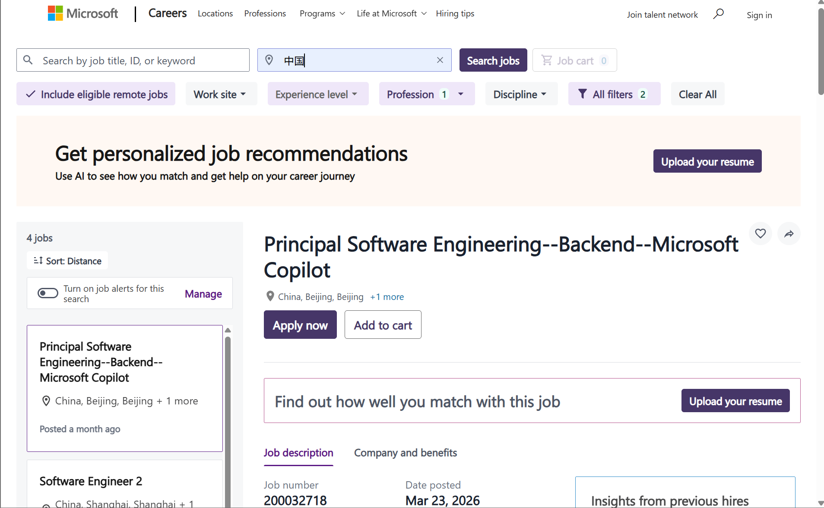824x508 pixels.
Task: Open the Job cart
Action: coord(574,60)
